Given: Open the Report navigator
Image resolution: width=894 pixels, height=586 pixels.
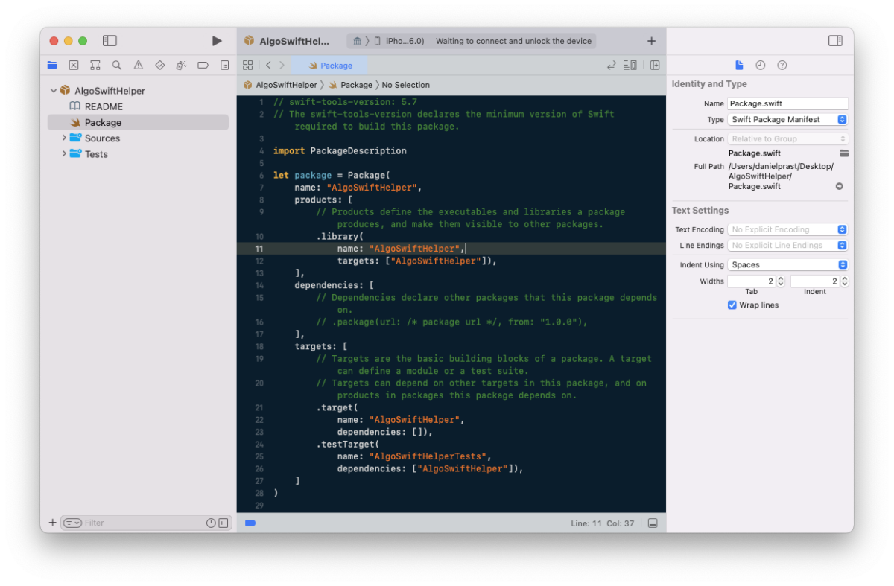Looking at the screenshot, I should [x=224, y=65].
